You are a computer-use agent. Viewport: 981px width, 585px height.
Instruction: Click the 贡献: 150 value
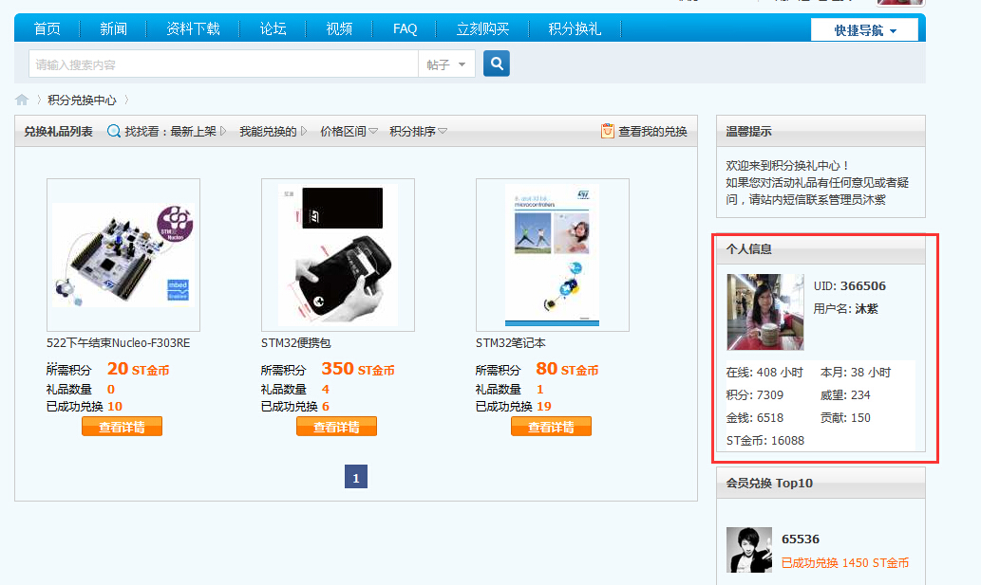click(x=845, y=418)
